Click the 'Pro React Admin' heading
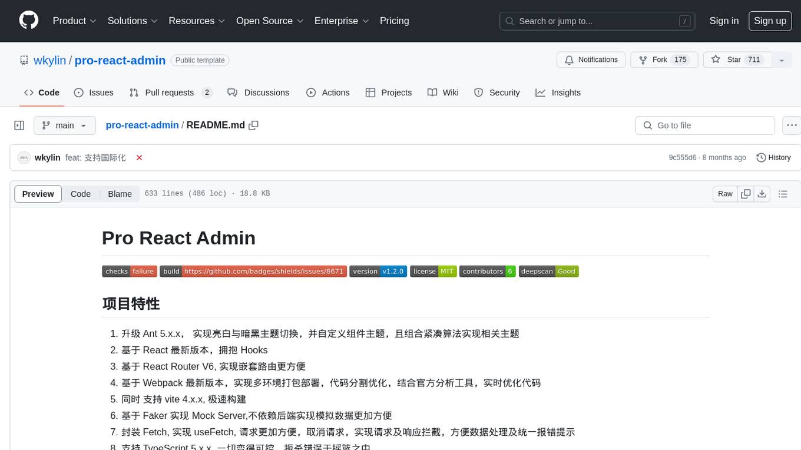 [178, 238]
